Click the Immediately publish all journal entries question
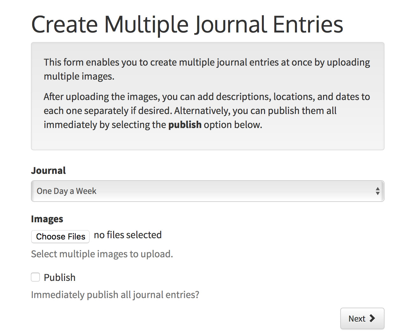 115,295
